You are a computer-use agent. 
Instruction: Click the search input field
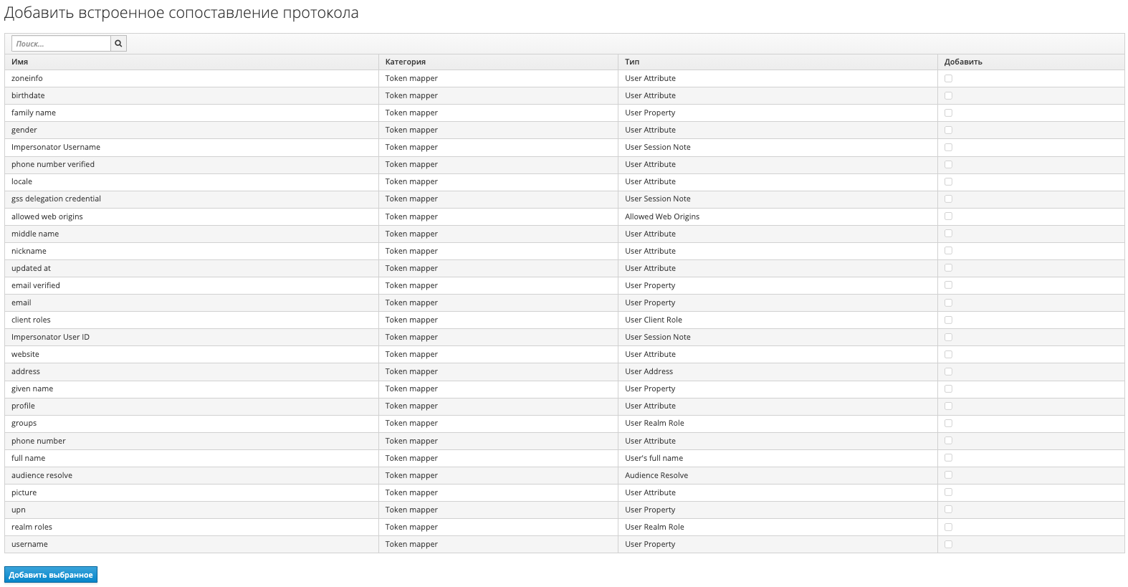tap(61, 44)
